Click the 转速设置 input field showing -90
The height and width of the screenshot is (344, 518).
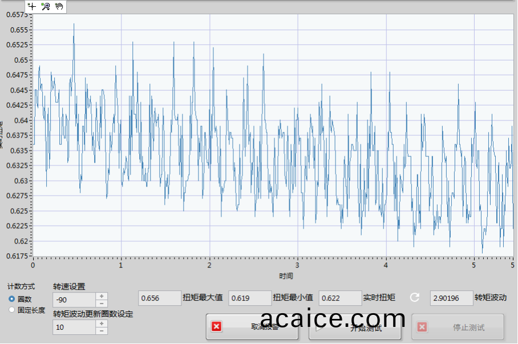(74, 300)
